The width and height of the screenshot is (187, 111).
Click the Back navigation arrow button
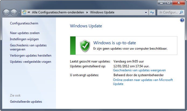tap(6, 12)
